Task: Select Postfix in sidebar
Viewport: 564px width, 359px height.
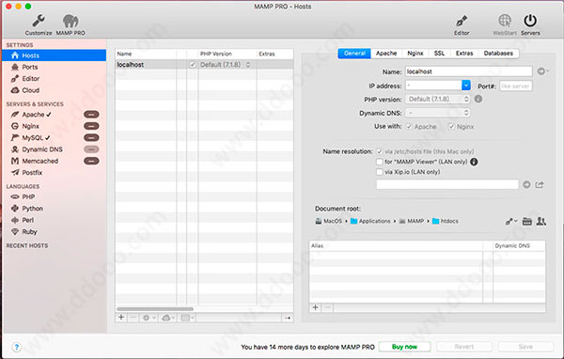Action: click(x=32, y=173)
